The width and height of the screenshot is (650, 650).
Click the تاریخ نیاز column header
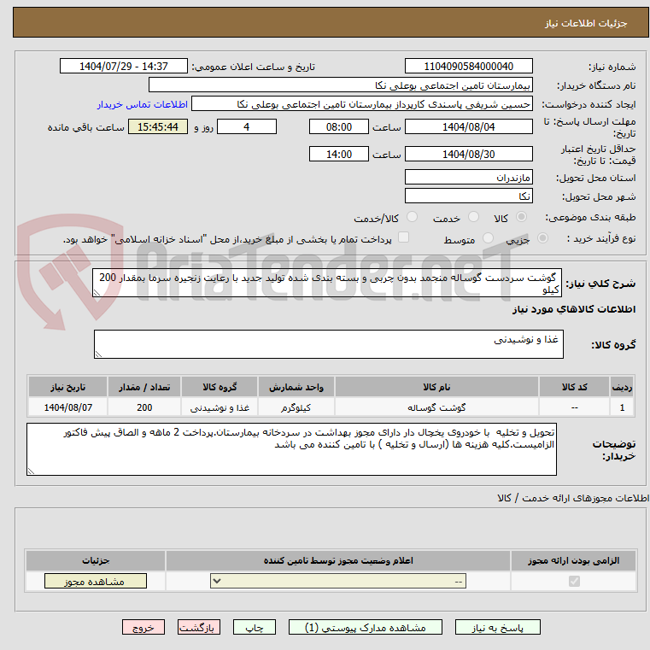click(x=68, y=387)
